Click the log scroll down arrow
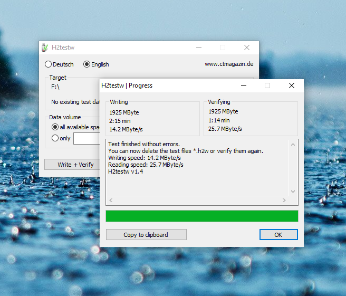Image resolution: width=346 pixels, height=296 pixels. click(293, 192)
